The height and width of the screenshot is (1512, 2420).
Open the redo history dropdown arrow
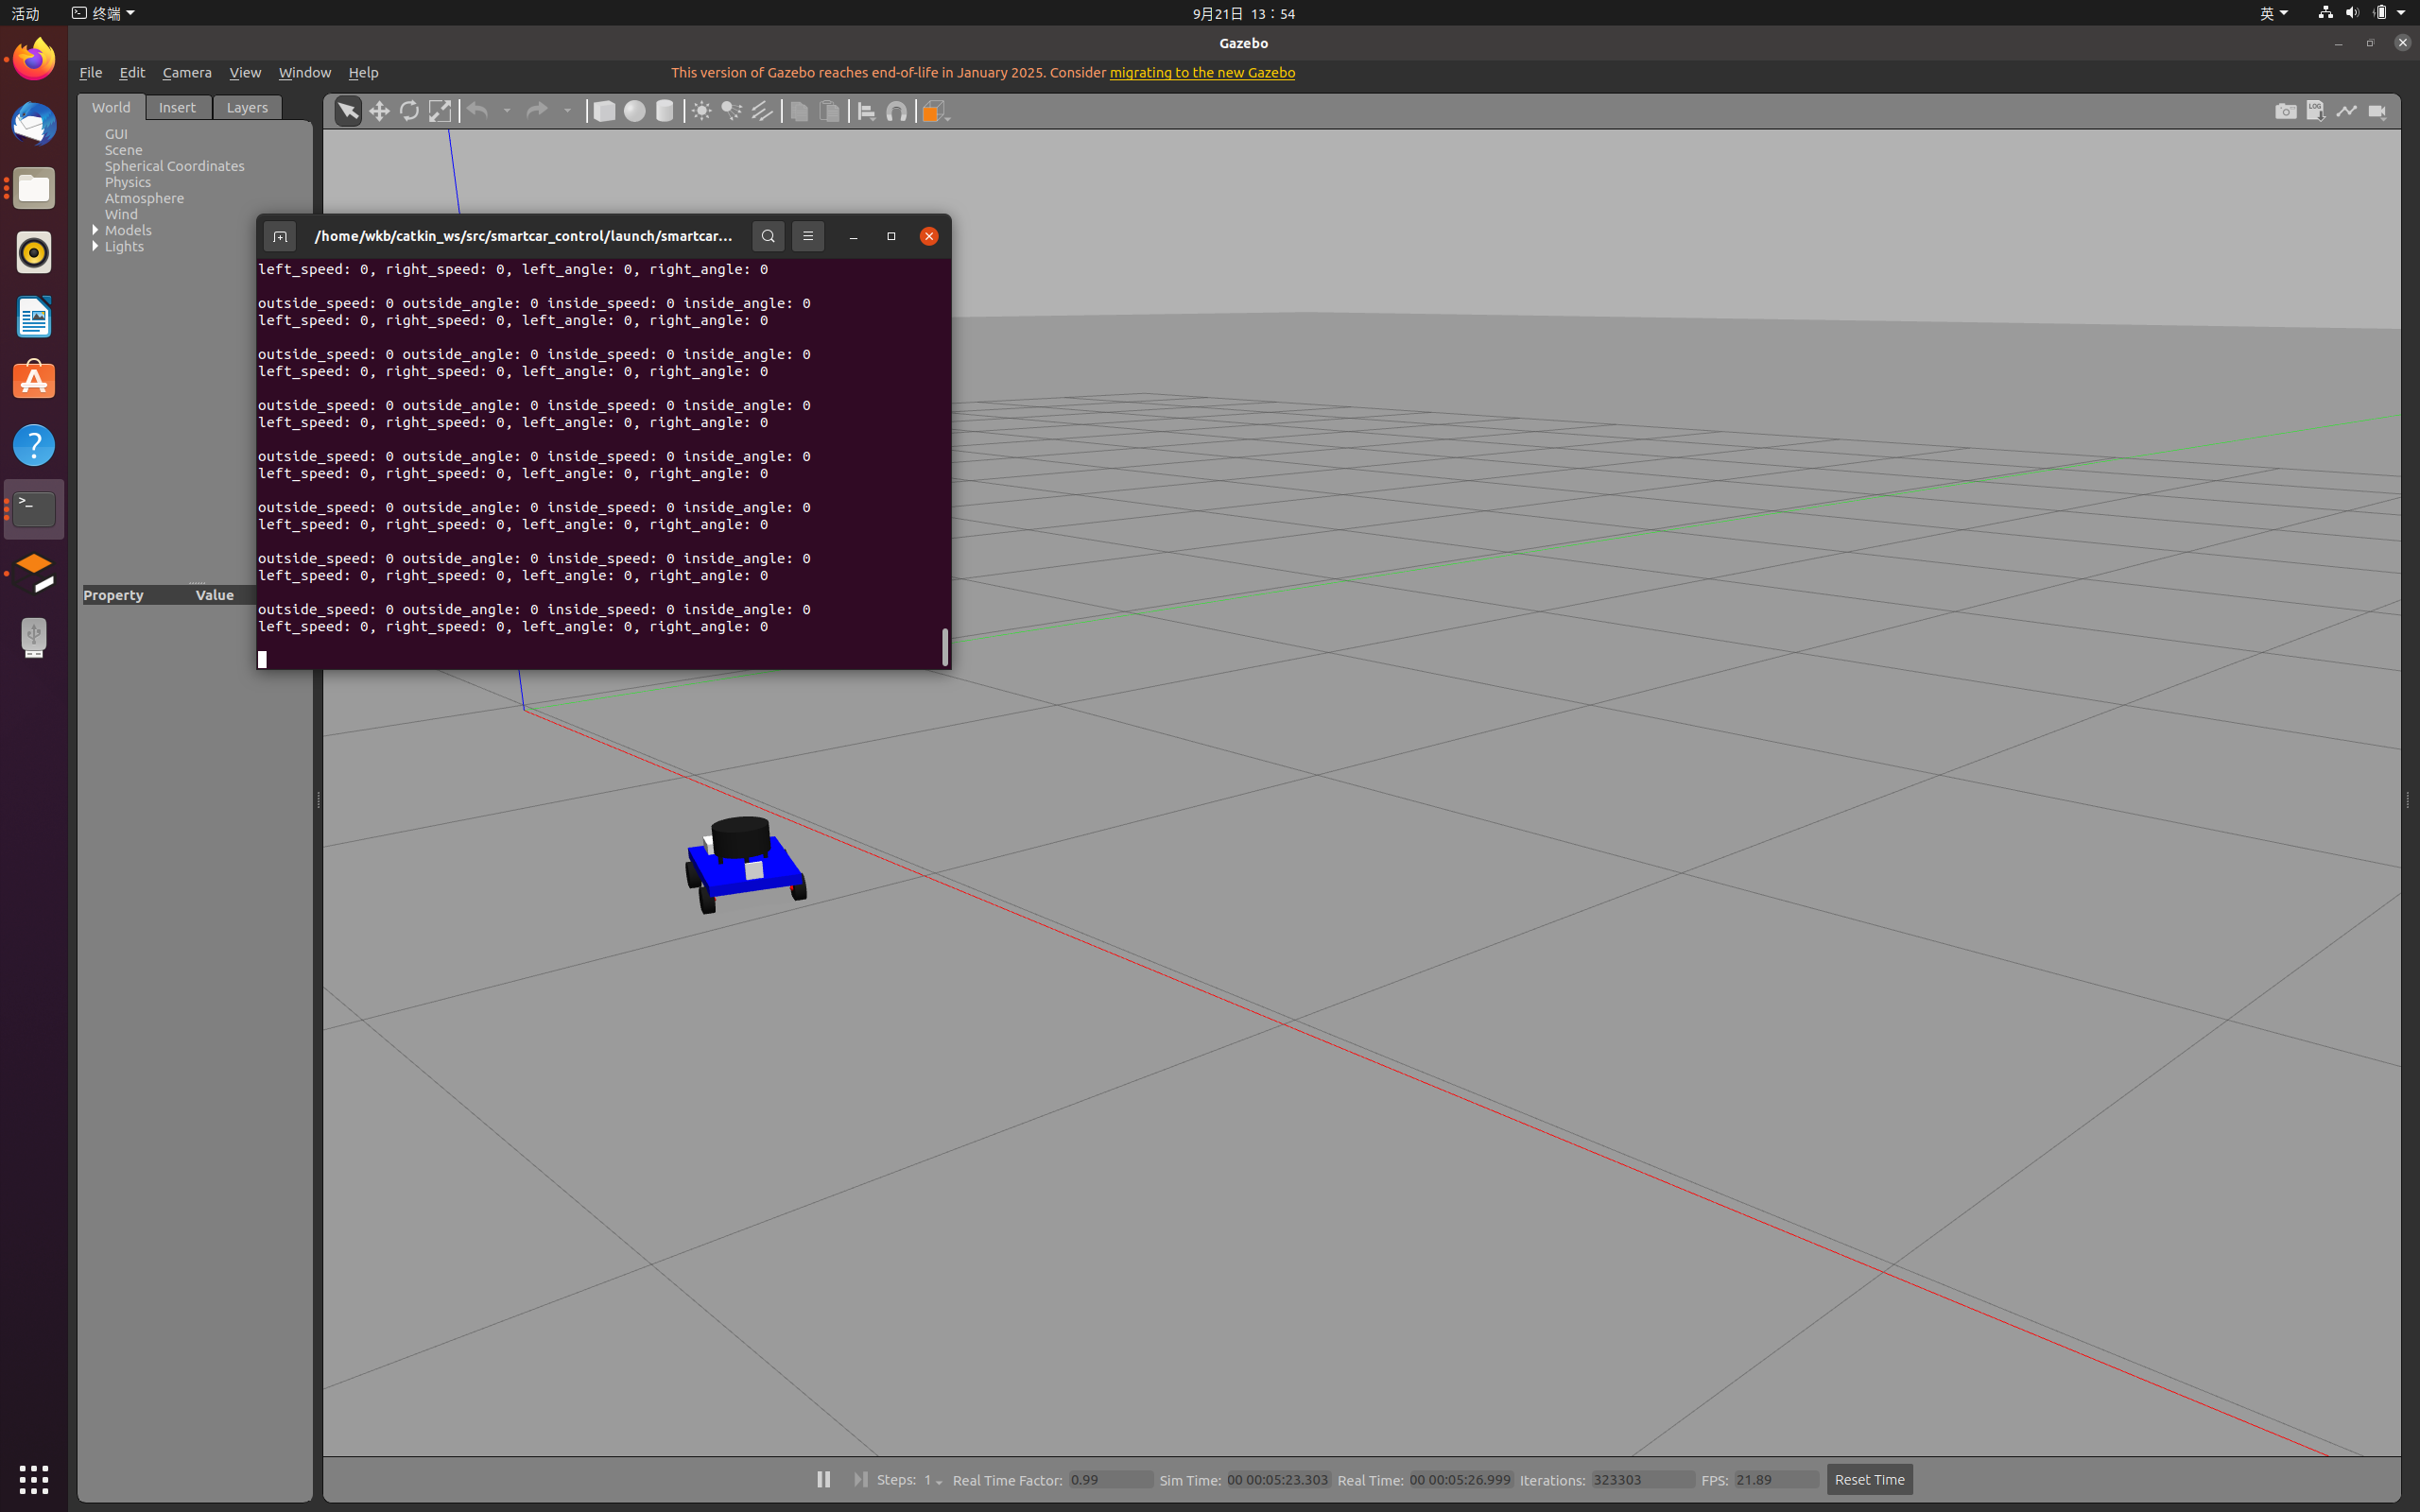point(567,111)
